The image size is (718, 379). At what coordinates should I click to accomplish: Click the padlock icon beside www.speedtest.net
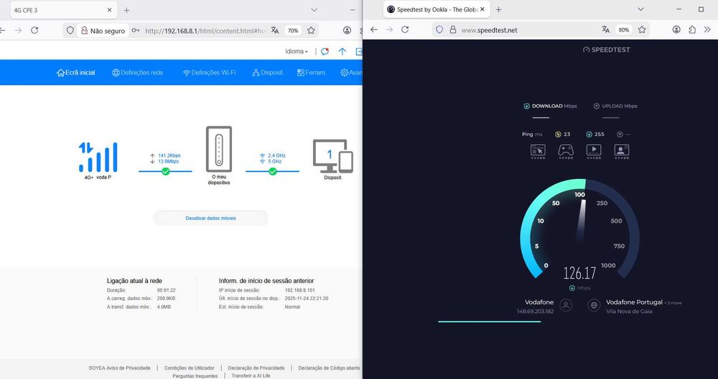(x=453, y=29)
